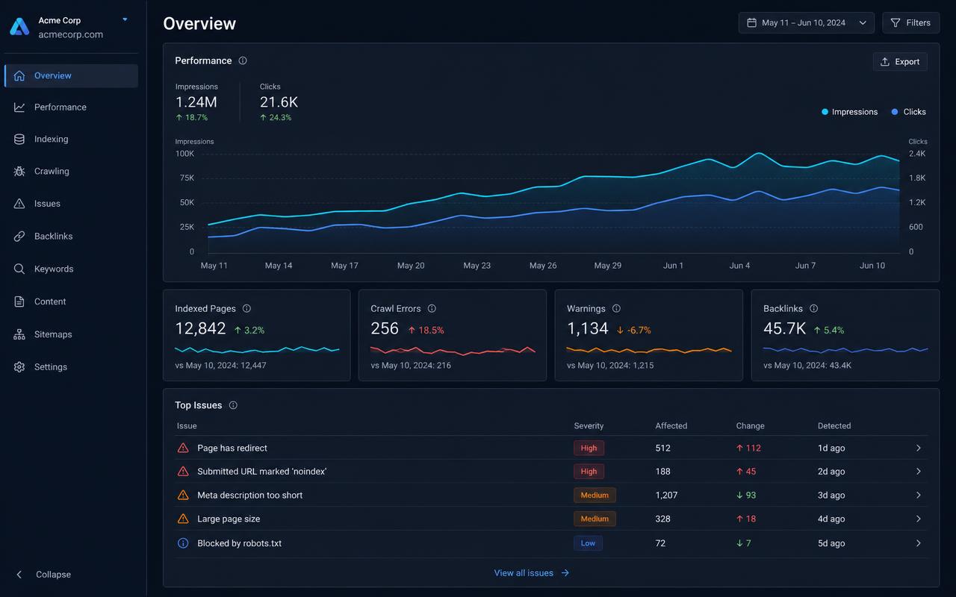This screenshot has width=956, height=597.
Task: Navigate to Crawling in sidebar
Action: [71, 172]
